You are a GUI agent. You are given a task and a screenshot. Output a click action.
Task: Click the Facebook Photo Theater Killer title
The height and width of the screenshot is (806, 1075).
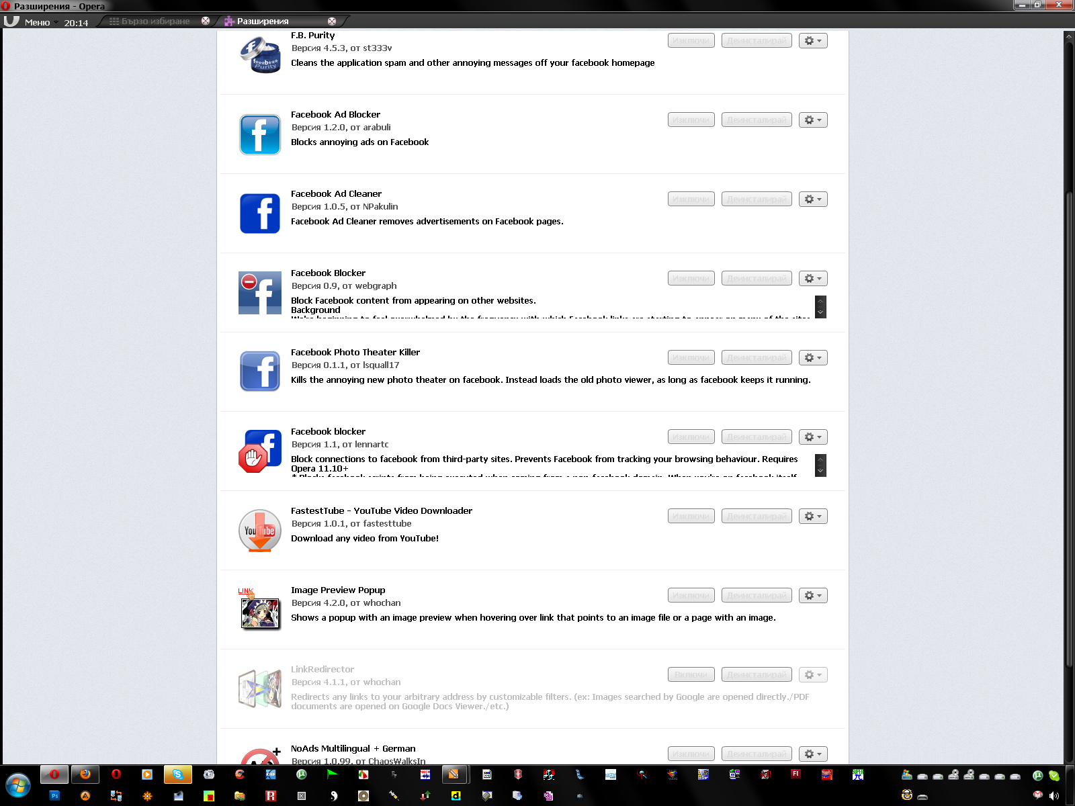[355, 353]
